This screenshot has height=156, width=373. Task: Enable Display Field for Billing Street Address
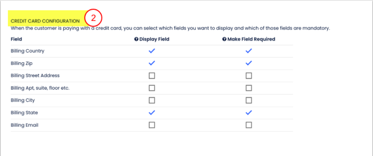(152, 76)
